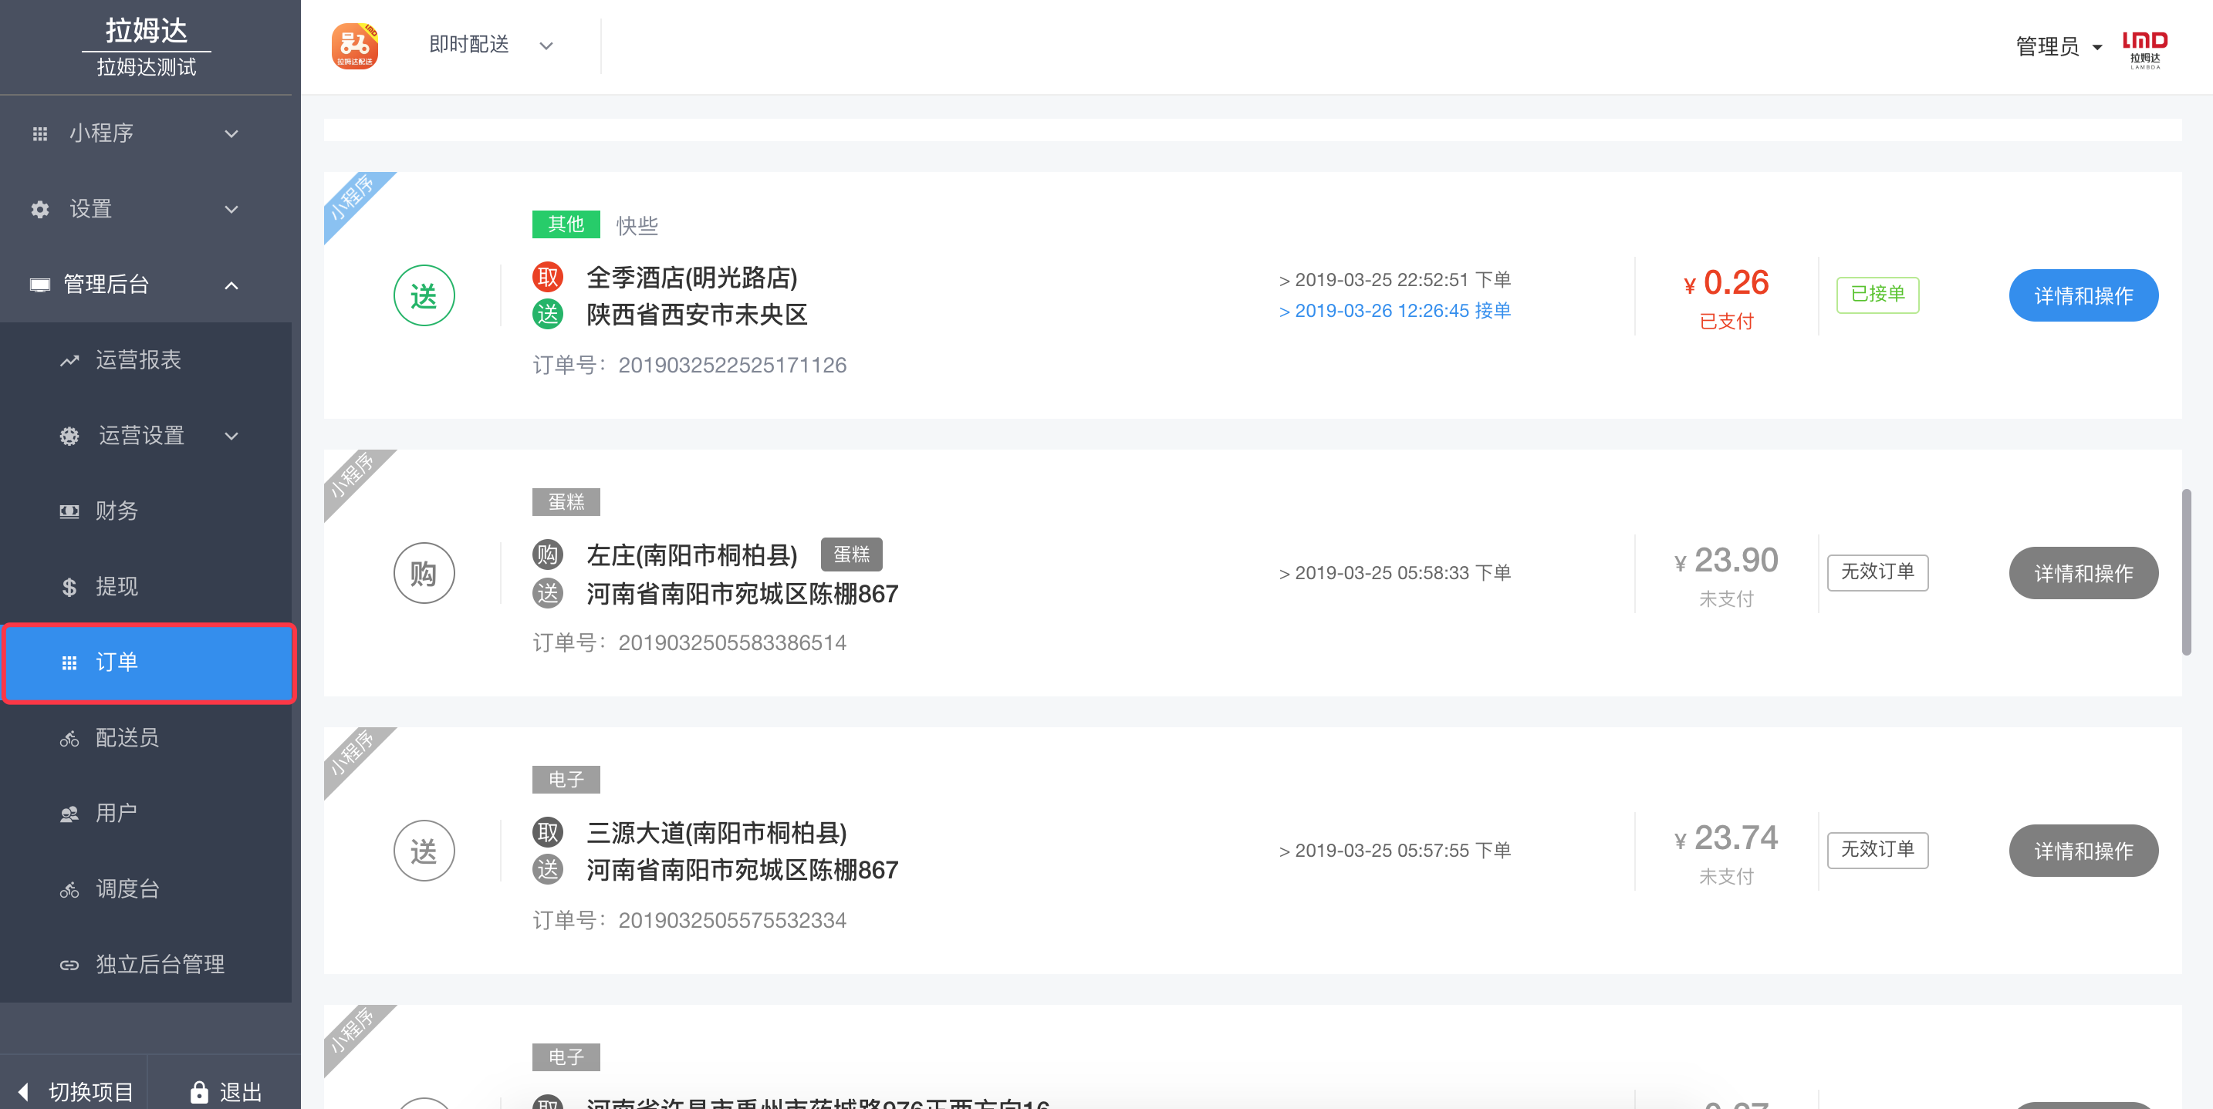Viewport: 2213px width, 1109px height.
Task: Open the 提现 menu item
Action: (x=146, y=587)
